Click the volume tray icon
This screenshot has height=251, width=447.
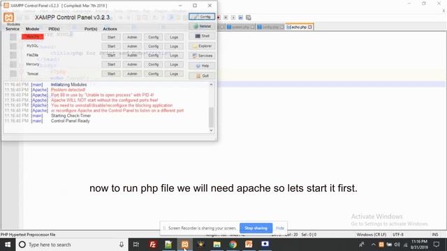point(397,245)
